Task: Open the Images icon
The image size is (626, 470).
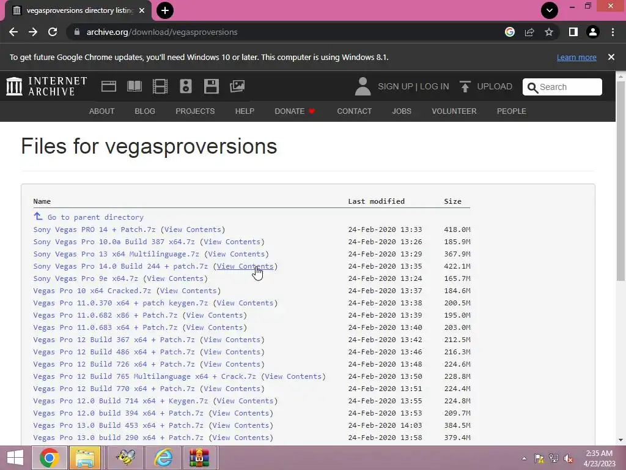Action: [x=237, y=86]
